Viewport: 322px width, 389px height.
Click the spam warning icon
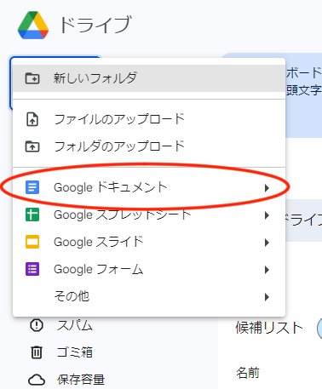pos(37,325)
